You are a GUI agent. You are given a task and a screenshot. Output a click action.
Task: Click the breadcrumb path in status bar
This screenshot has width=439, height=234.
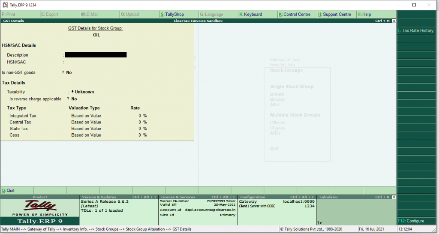tap(96, 229)
